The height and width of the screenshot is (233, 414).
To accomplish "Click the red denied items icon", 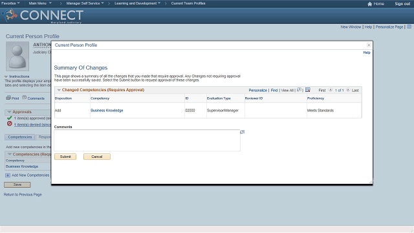I will point(10,124).
